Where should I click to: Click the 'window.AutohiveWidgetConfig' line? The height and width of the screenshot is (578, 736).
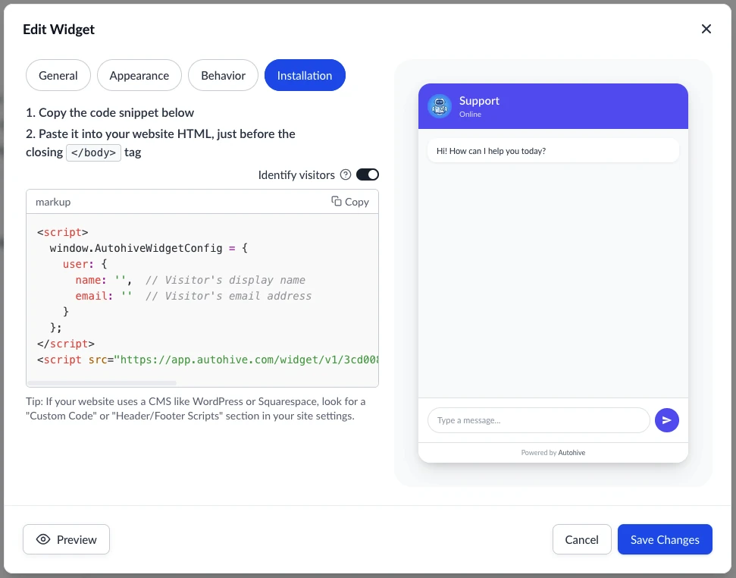[149, 248]
